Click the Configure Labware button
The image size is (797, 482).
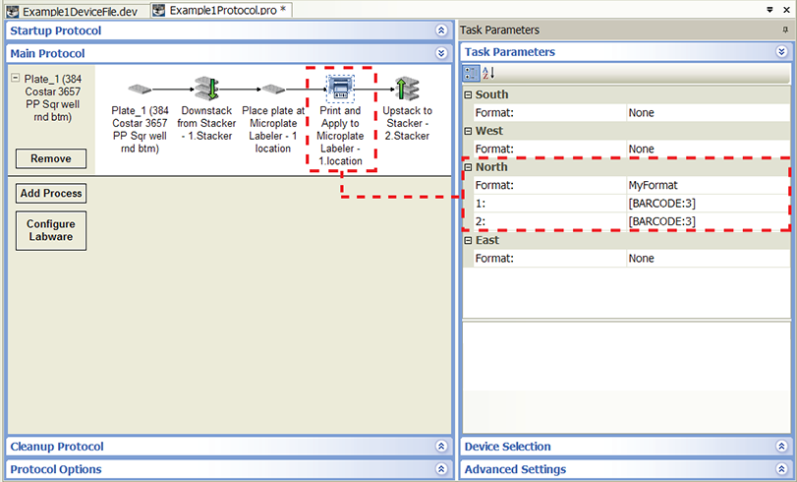50,229
